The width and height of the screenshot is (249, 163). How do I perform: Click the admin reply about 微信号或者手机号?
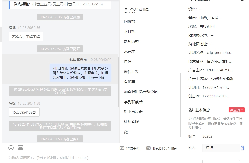click(x=80, y=73)
